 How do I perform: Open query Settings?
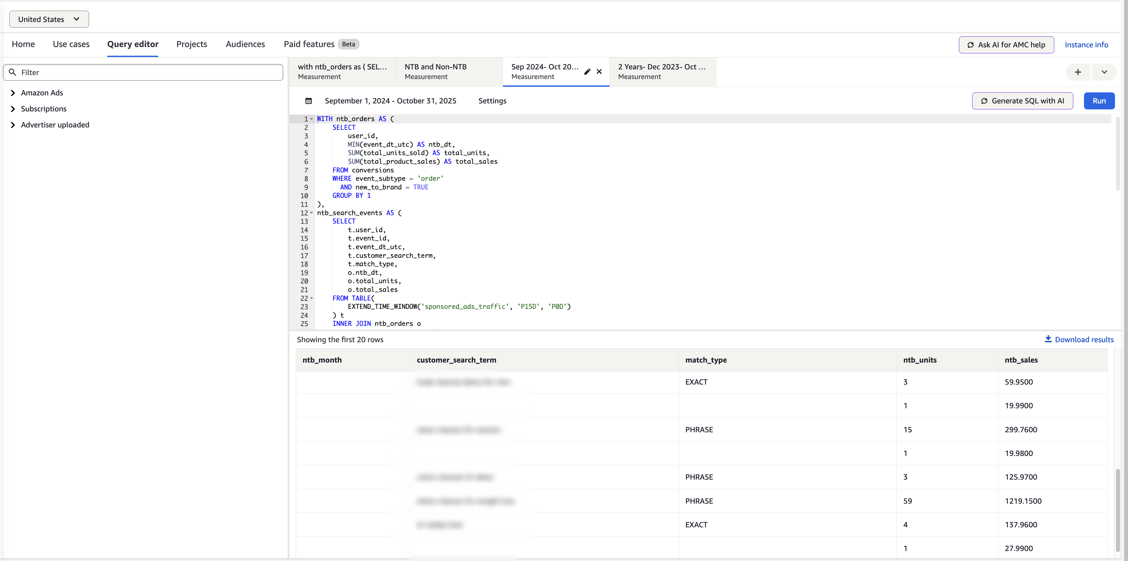click(492, 100)
